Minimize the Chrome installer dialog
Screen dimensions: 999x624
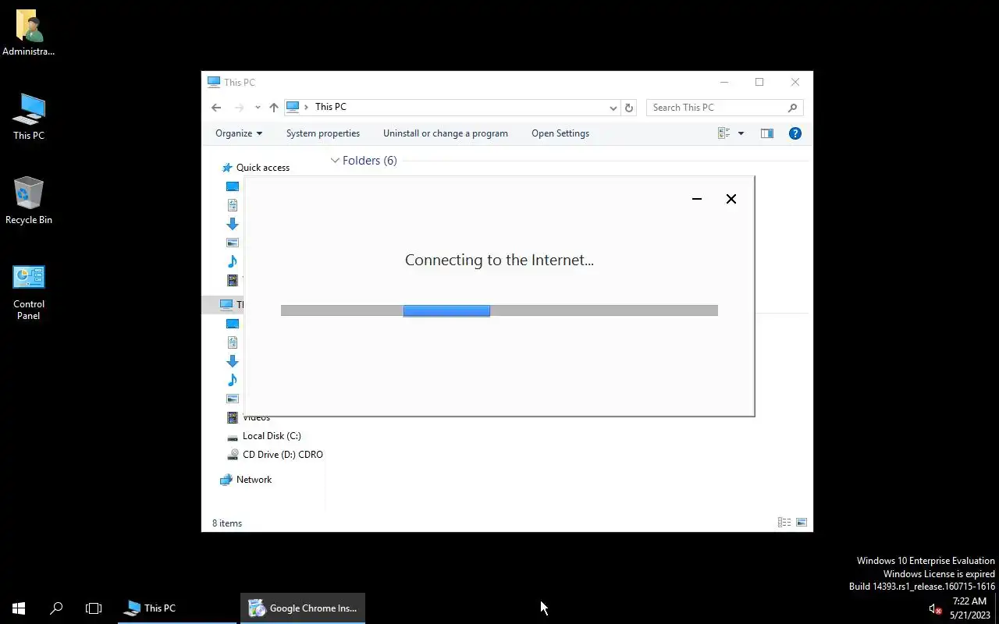pos(697,199)
